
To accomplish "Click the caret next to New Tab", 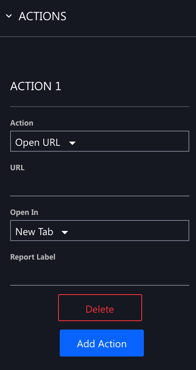I will coord(65,233).
